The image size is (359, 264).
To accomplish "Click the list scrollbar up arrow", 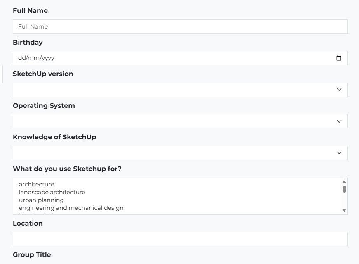I will coord(344,182).
